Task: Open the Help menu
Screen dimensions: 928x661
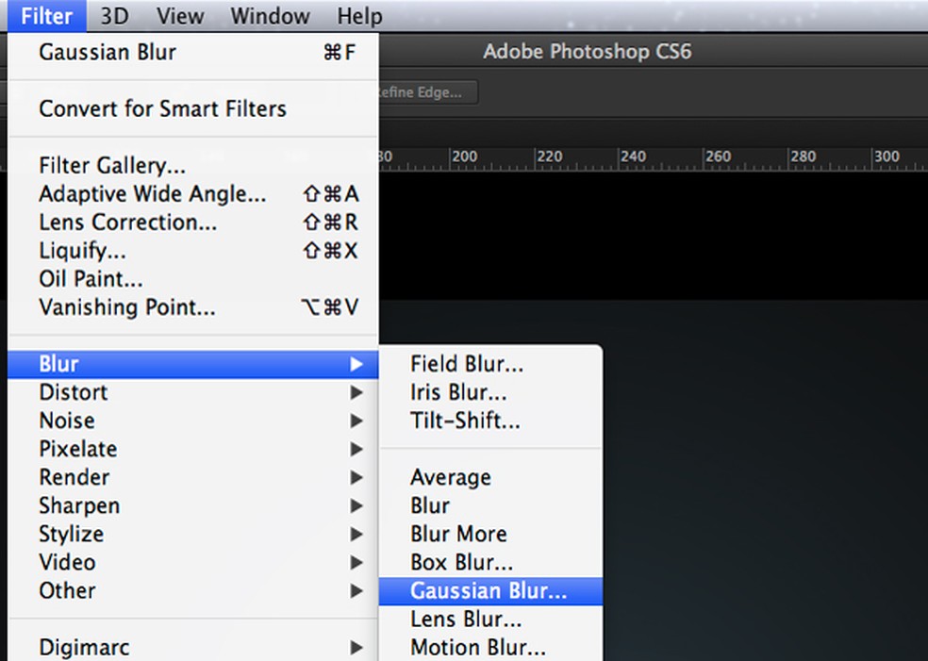Action: pos(359,16)
